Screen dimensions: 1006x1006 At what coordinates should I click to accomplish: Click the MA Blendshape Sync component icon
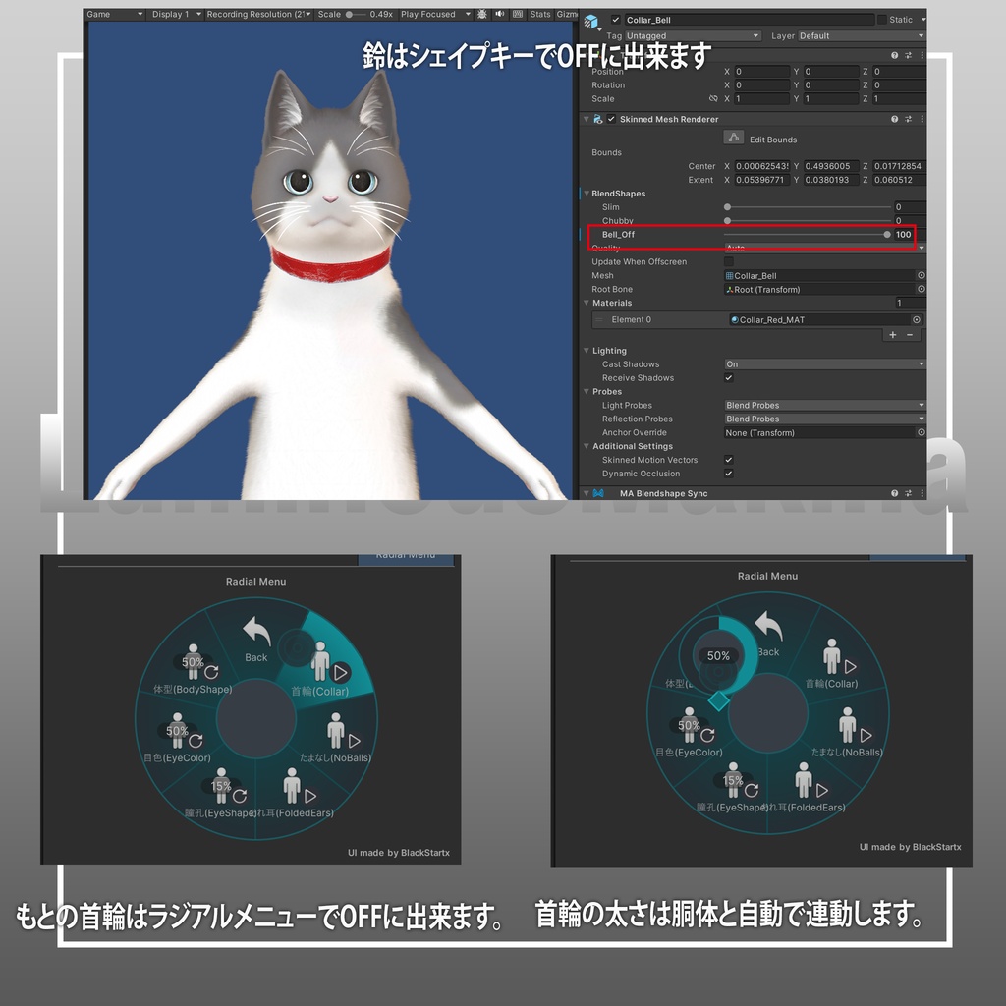[x=598, y=493]
